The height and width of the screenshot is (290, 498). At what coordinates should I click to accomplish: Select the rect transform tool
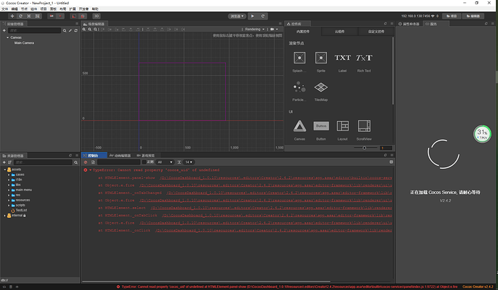tap(38, 16)
